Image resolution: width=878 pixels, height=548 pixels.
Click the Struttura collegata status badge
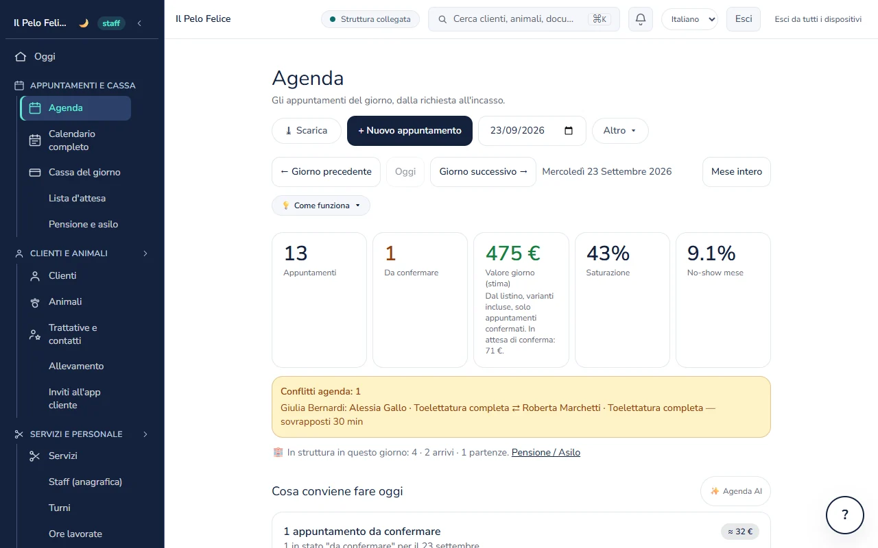[370, 19]
